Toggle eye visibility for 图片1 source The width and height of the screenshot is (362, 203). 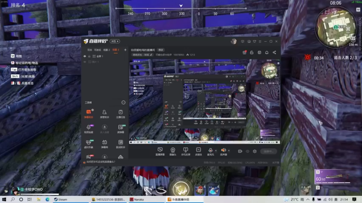pos(85,62)
